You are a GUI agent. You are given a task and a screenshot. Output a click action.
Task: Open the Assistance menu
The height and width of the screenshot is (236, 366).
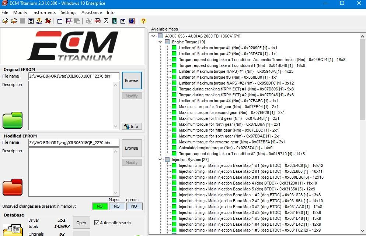[x=91, y=12]
